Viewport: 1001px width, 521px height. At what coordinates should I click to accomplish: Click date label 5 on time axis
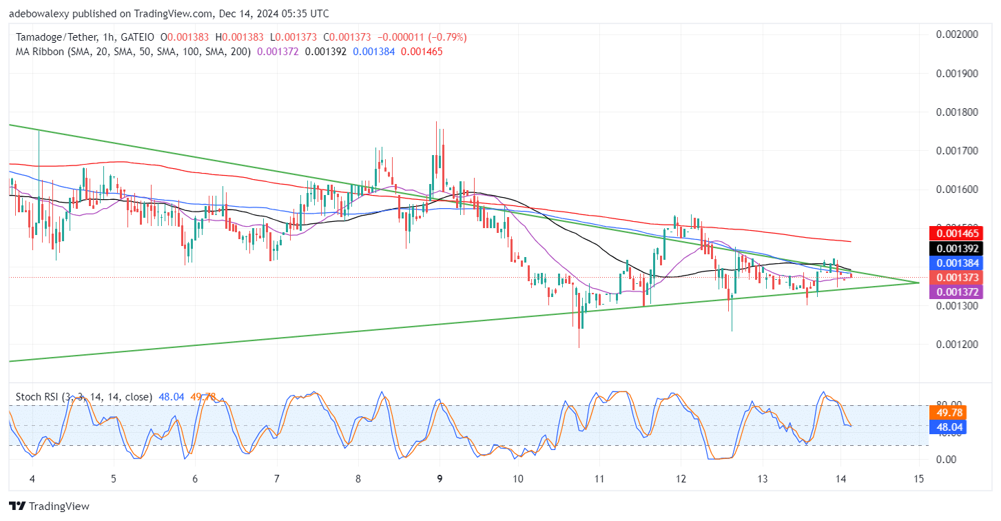click(114, 479)
